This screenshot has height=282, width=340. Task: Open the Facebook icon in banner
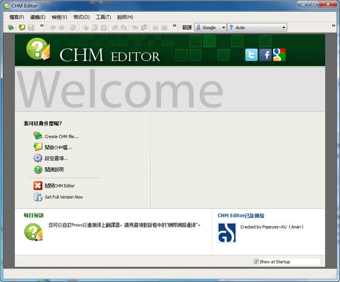click(x=265, y=55)
